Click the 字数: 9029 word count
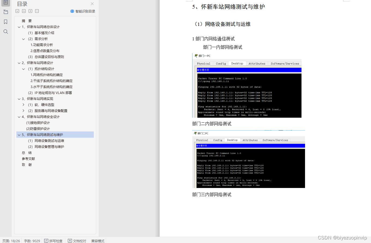 pos(32,241)
